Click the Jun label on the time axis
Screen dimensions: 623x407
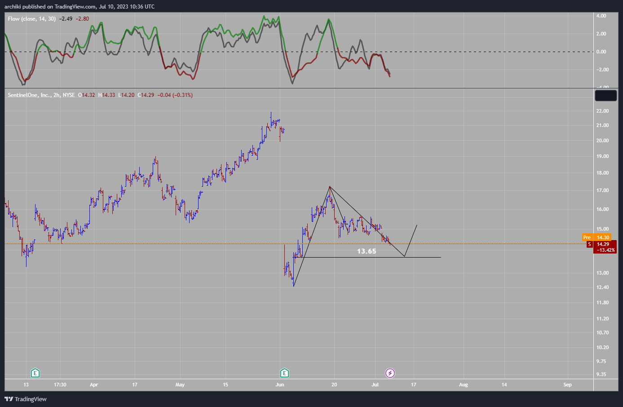tap(280, 385)
